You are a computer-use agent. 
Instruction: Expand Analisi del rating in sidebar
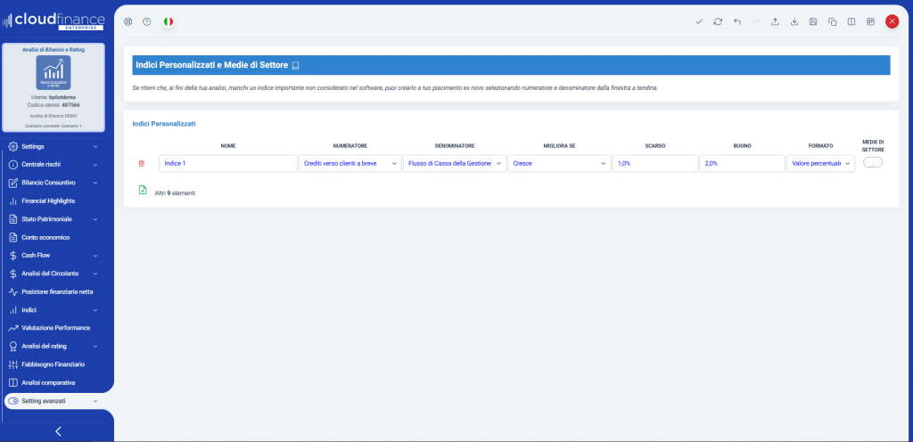click(x=53, y=346)
